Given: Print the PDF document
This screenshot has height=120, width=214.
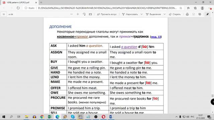Looking at the screenshot, I should [187, 14].
